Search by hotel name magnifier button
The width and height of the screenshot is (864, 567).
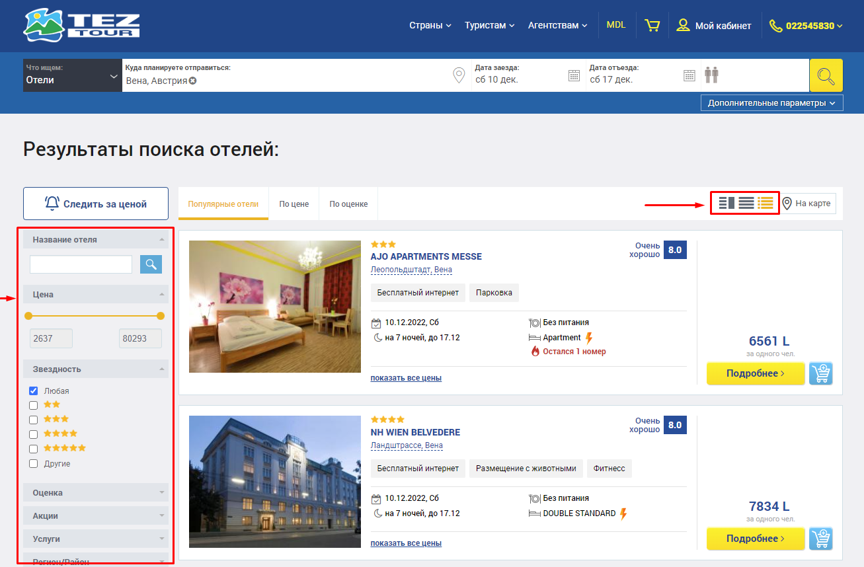click(151, 264)
